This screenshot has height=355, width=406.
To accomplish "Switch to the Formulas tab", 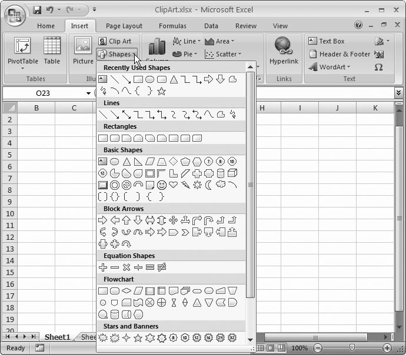I will [172, 26].
